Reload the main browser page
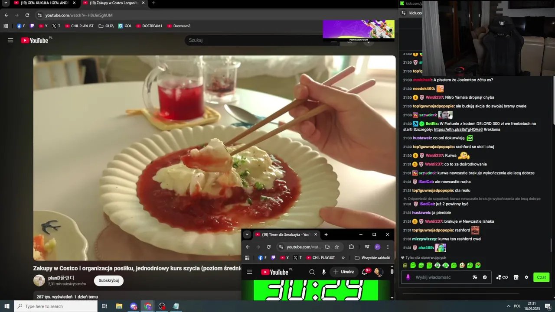The width and height of the screenshot is (555, 312). point(27,15)
